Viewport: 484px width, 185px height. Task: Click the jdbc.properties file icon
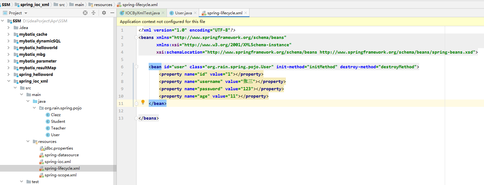click(x=41, y=148)
